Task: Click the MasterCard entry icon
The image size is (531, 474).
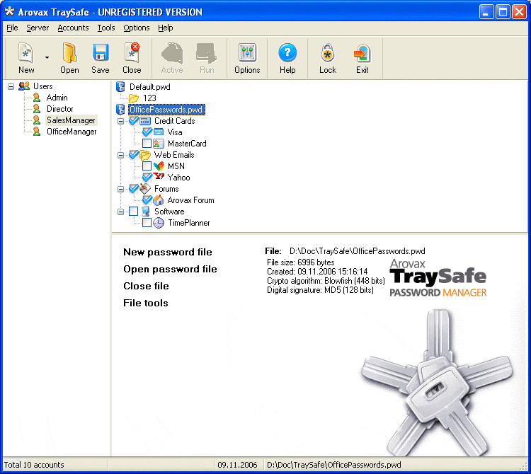Action: coord(159,144)
